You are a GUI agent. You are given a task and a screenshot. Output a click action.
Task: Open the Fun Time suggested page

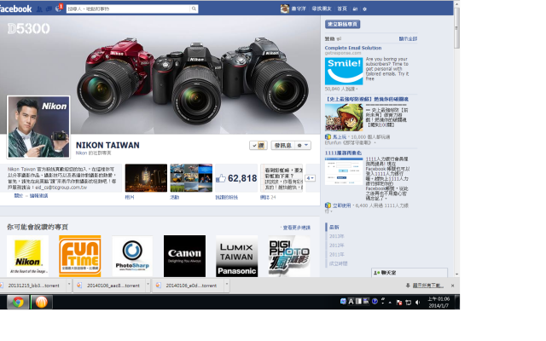click(79, 256)
